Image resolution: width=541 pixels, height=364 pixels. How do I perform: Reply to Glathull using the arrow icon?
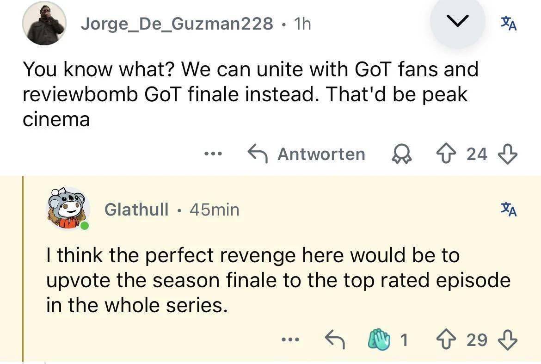[x=335, y=340]
